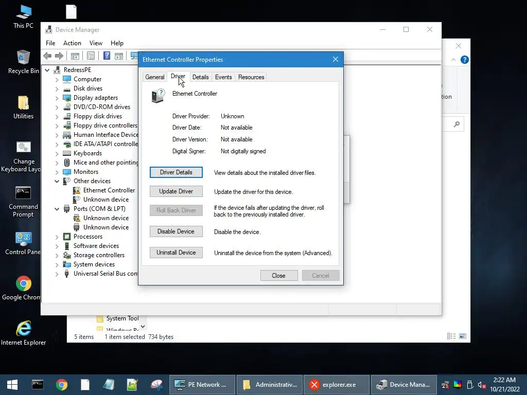Switch to explorer.exe taskbar window
527x395 pixels.
[x=336, y=385]
